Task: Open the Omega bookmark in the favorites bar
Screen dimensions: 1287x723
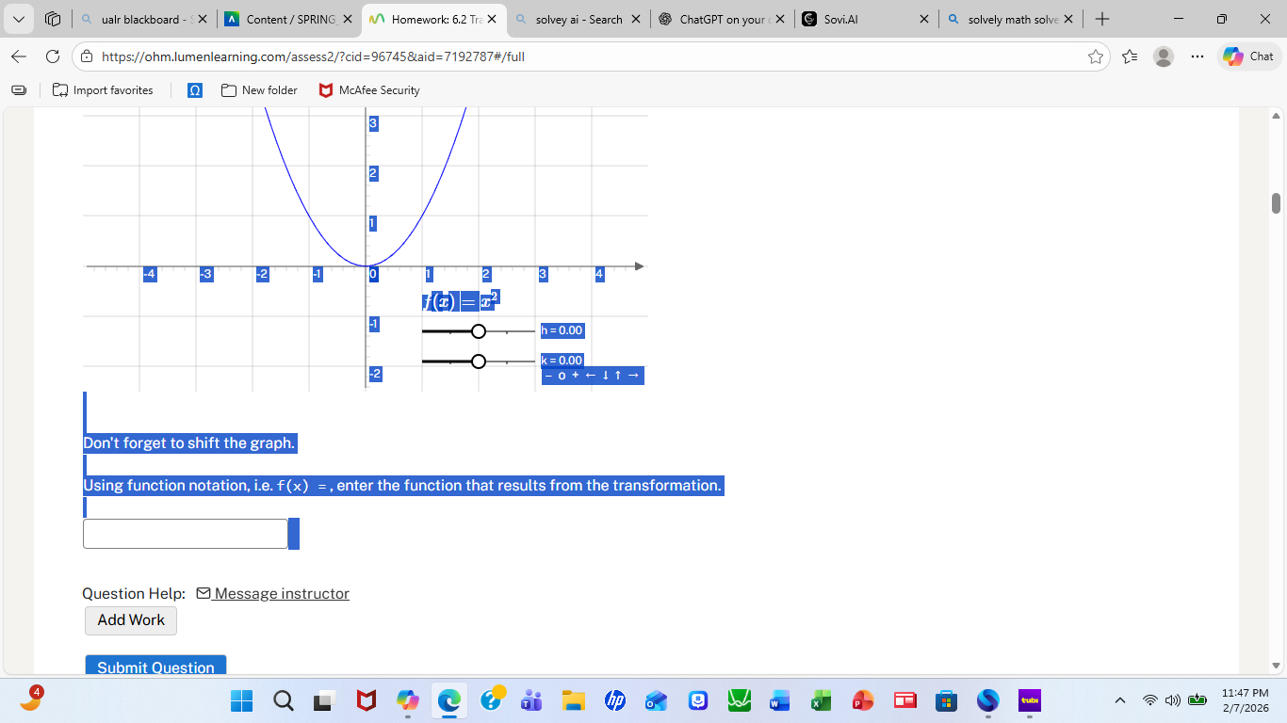Action: (195, 90)
